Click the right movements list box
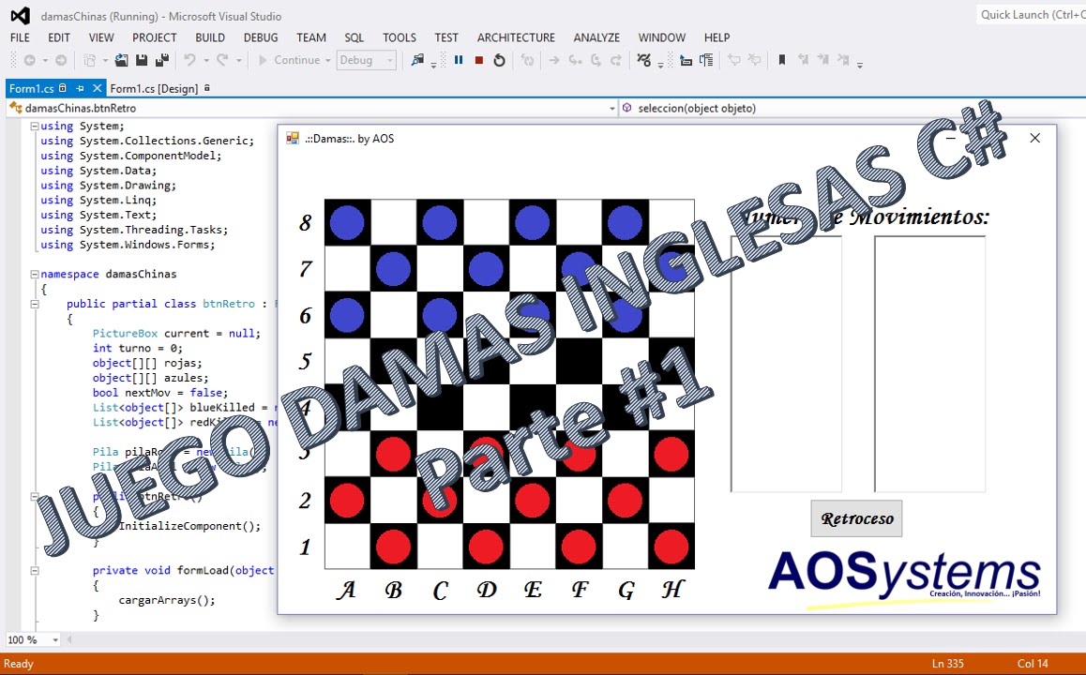This screenshot has width=1086, height=675. click(x=930, y=364)
